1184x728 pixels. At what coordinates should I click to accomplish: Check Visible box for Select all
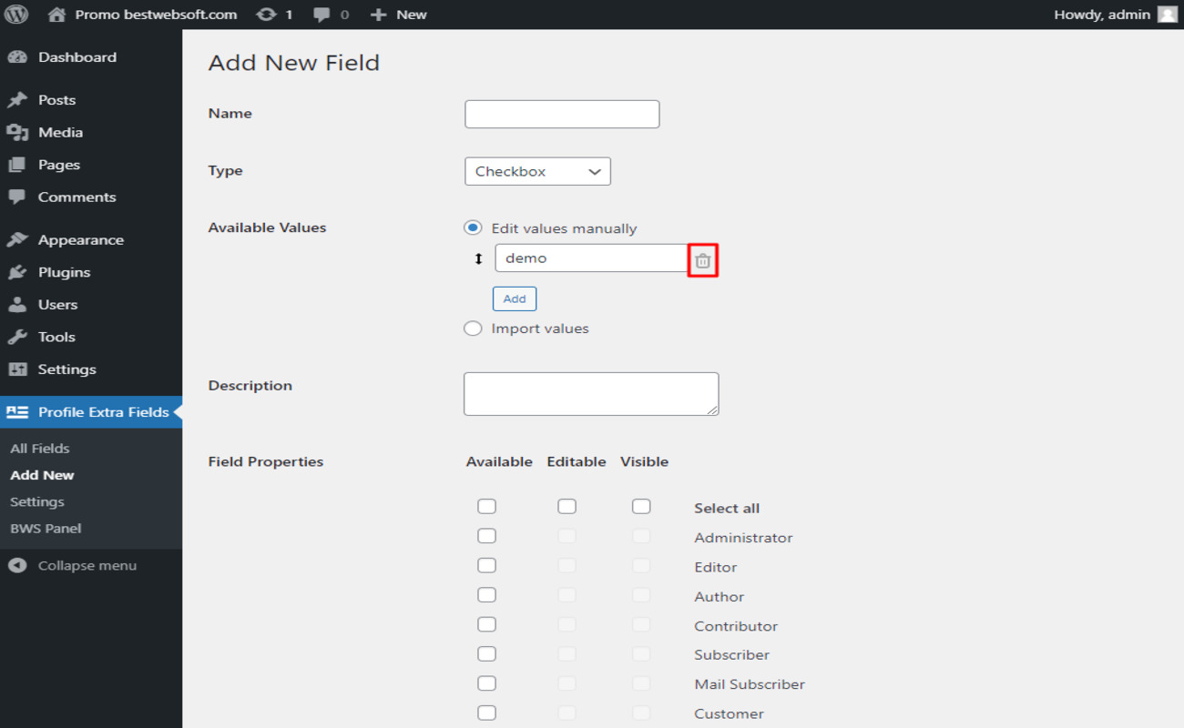[641, 507]
